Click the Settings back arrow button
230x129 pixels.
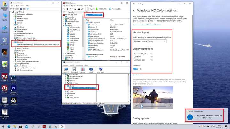[x=134, y=4]
